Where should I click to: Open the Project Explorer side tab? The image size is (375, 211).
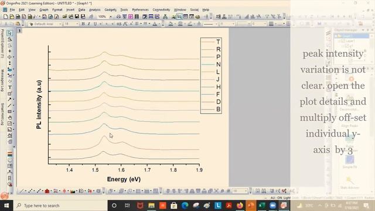(2, 43)
